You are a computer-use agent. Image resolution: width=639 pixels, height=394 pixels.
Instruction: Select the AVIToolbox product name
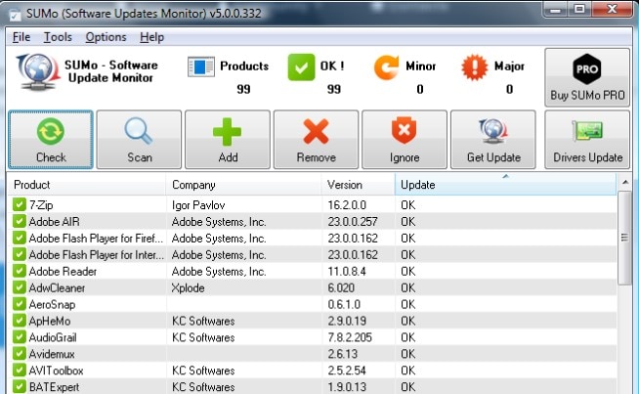click(x=57, y=371)
